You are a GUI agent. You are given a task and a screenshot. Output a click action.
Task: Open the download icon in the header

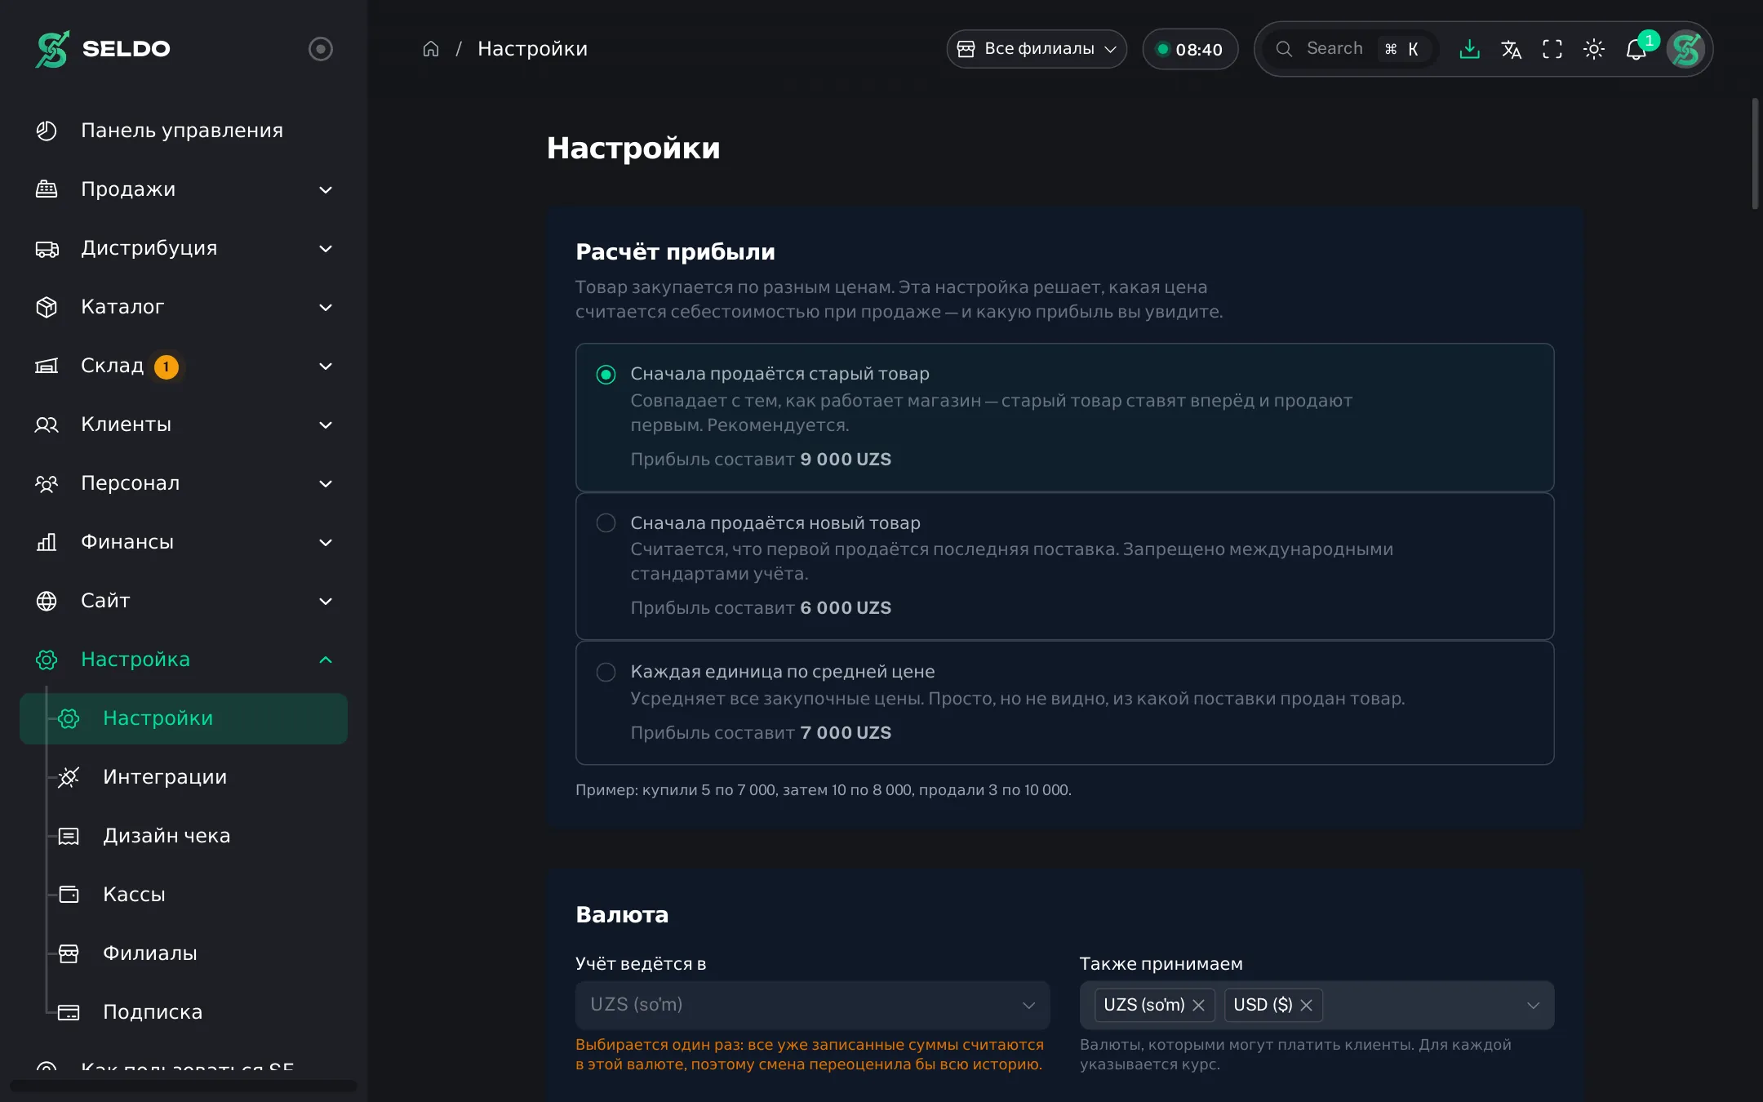(1469, 49)
